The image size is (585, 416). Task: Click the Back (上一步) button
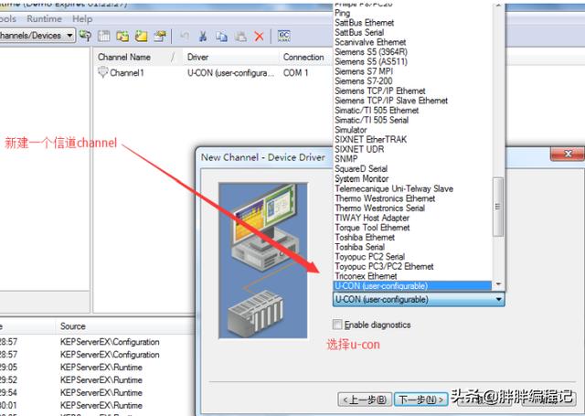point(365,400)
